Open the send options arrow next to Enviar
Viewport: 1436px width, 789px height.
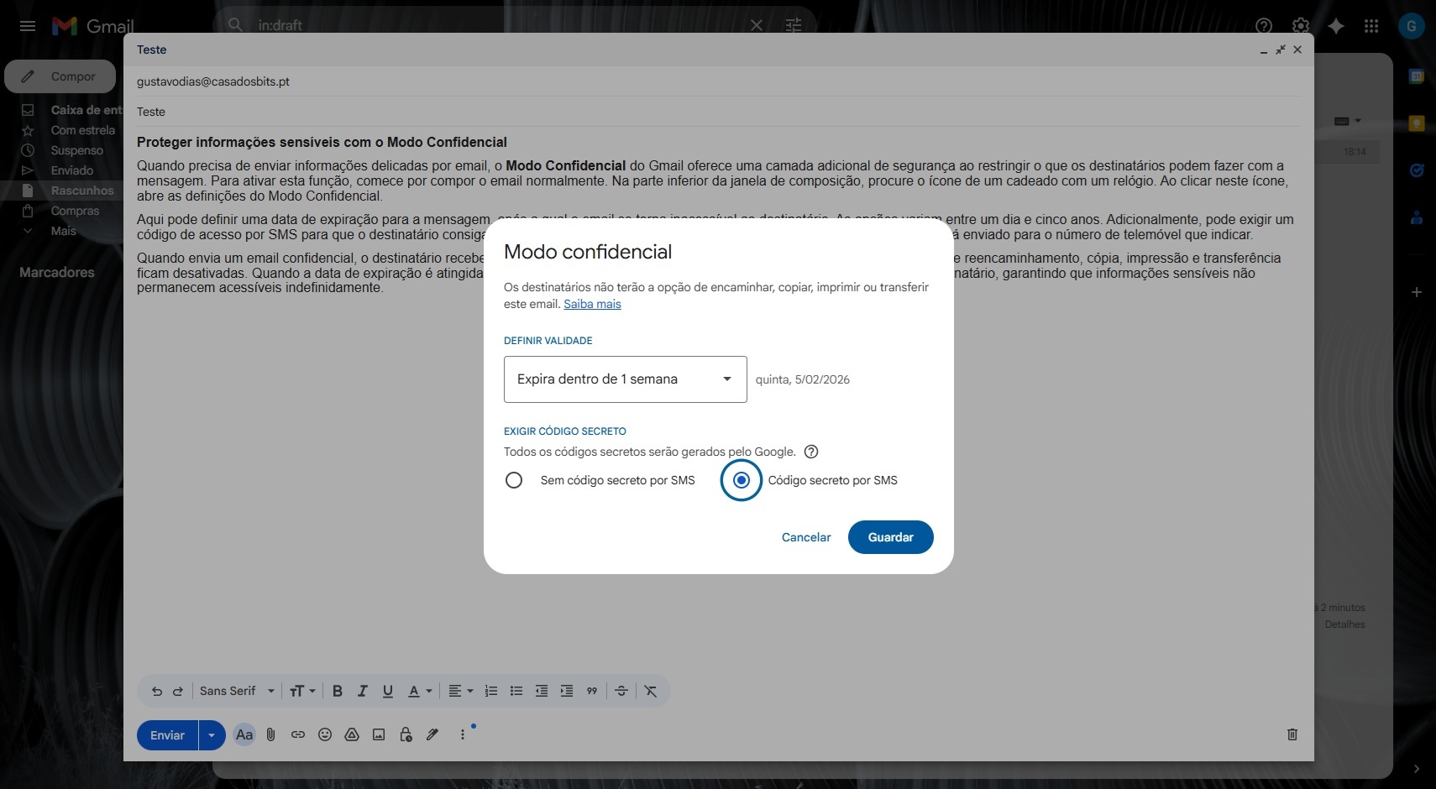(x=212, y=735)
